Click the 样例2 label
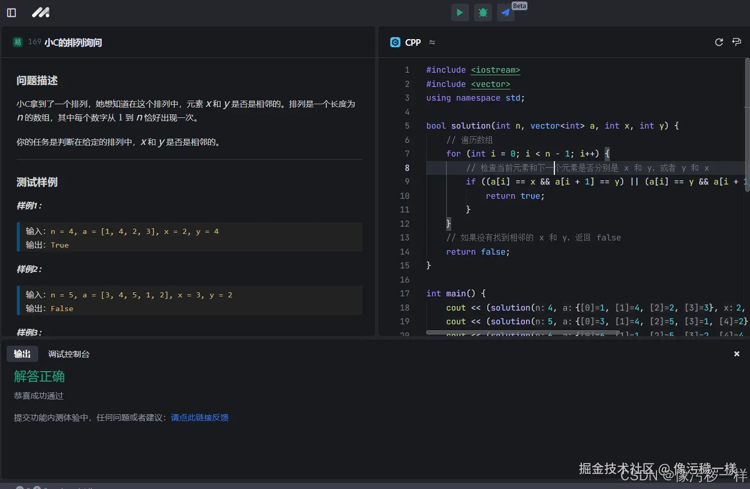The height and width of the screenshot is (489, 750). [x=29, y=269]
